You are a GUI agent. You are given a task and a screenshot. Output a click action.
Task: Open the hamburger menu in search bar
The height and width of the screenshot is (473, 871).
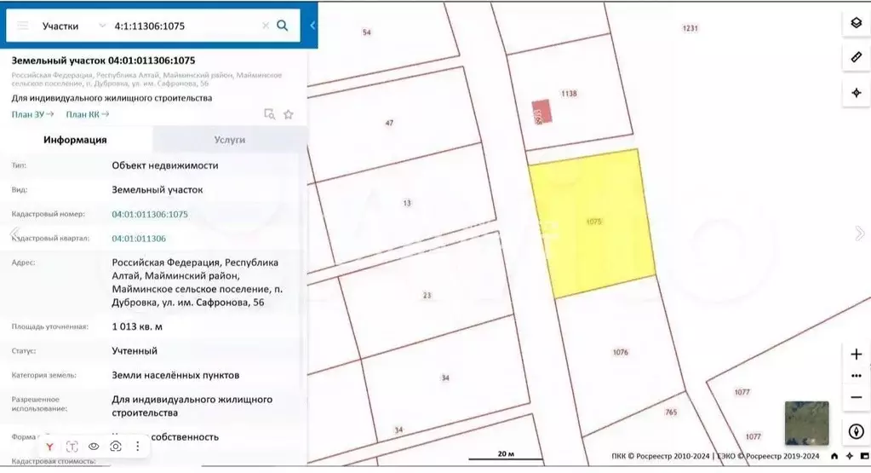point(20,26)
